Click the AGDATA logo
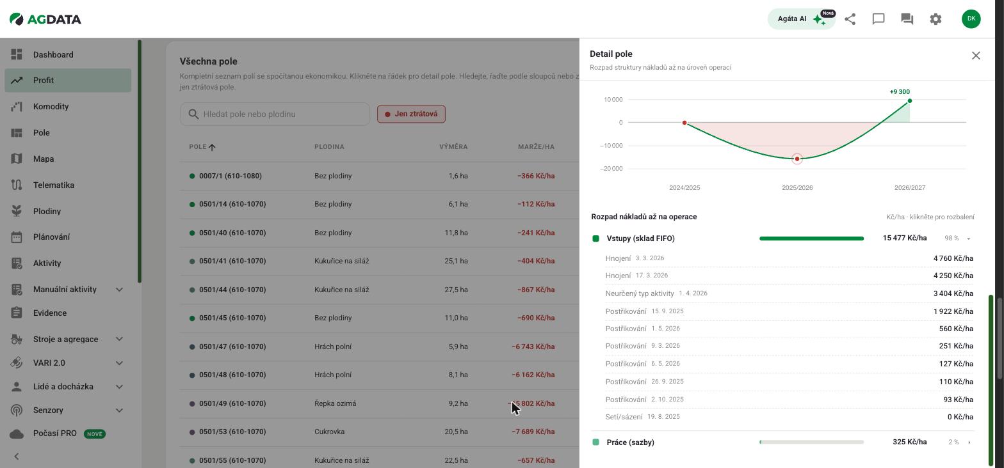Image resolution: width=1004 pixels, height=468 pixels. (45, 19)
